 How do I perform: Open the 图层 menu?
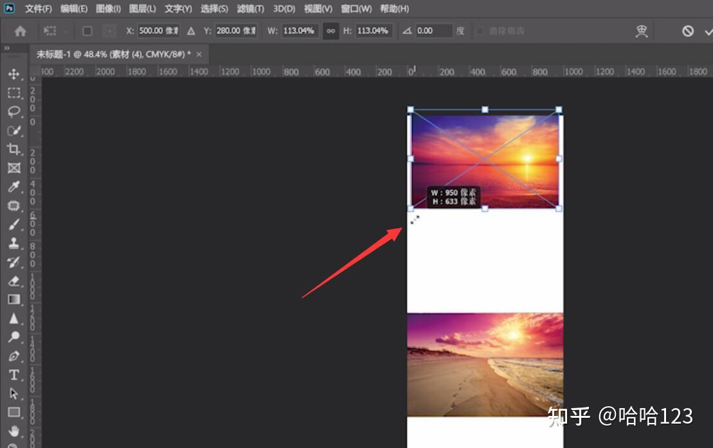[140, 8]
